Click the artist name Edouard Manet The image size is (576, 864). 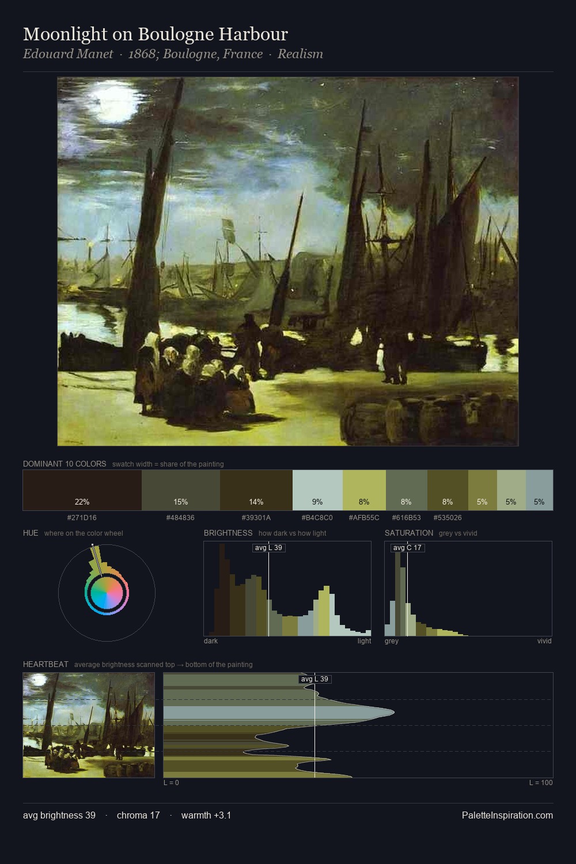coord(68,54)
